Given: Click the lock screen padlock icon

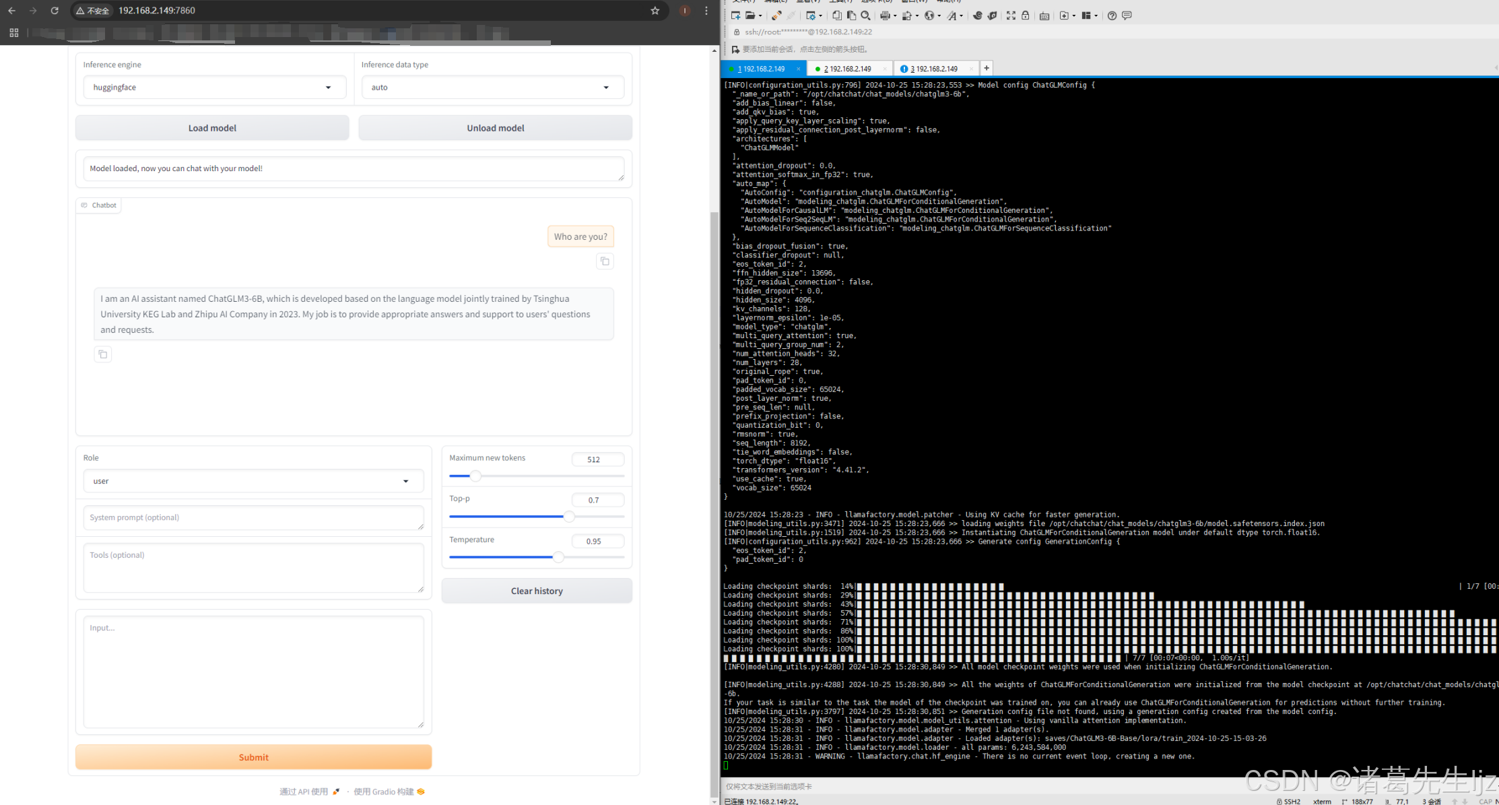Looking at the screenshot, I should [x=1026, y=15].
